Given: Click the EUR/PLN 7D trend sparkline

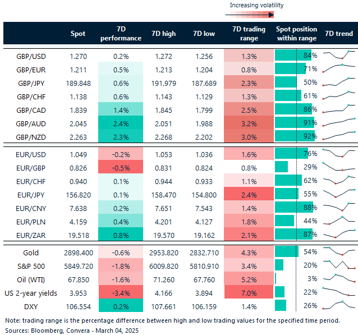Looking at the screenshot, I should pos(339,221).
